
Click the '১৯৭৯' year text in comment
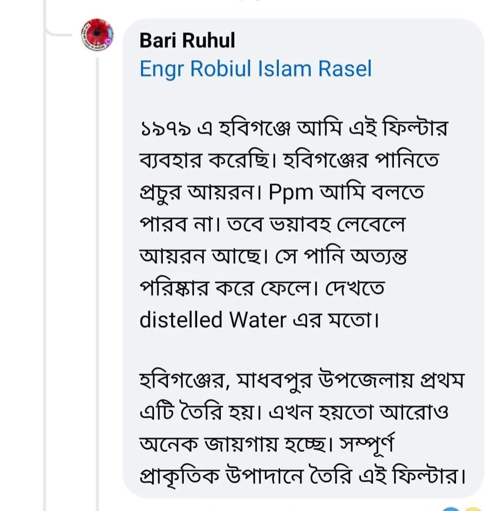pyautogui.click(x=166, y=129)
